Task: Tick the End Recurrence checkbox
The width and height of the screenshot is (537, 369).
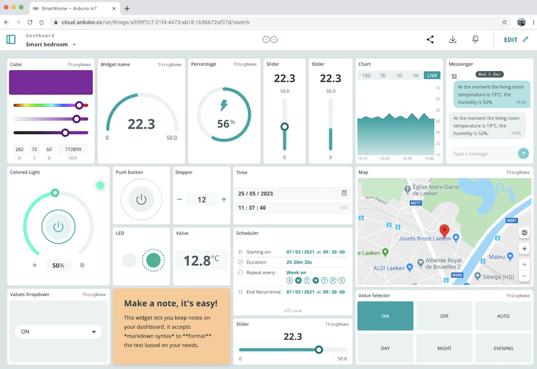Action: tap(241, 292)
